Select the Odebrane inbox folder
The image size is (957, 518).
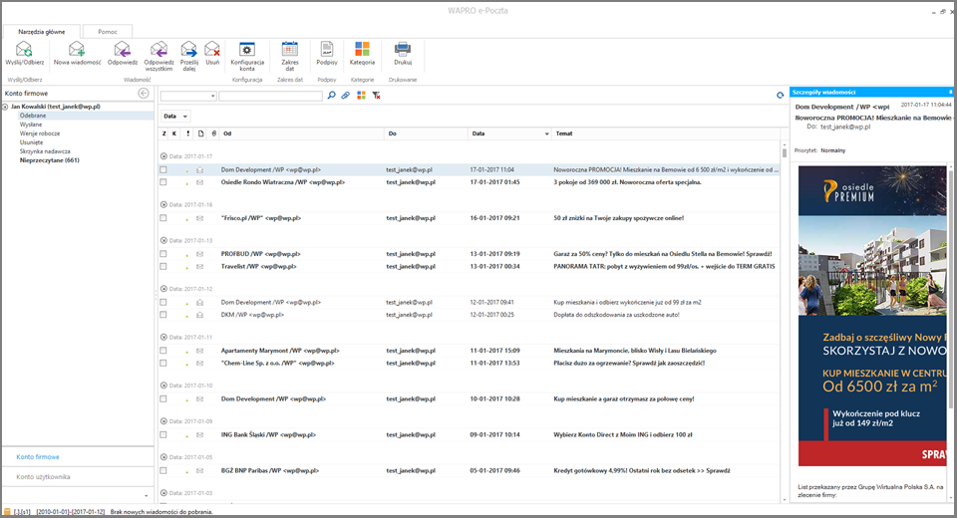pos(32,116)
